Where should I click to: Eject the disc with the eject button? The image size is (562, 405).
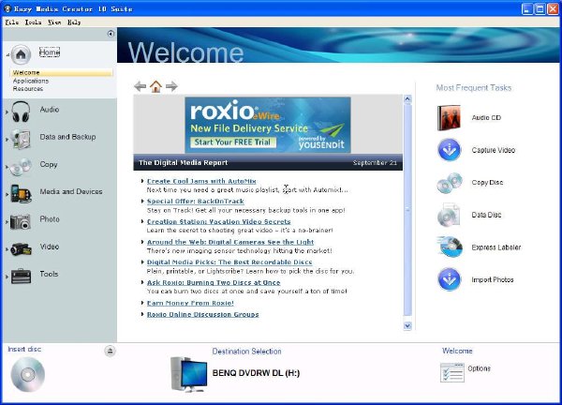point(111,351)
